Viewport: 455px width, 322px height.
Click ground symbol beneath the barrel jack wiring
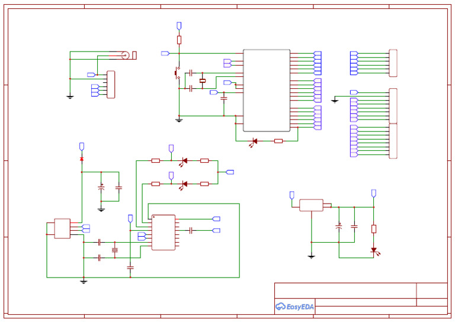pos(70,97)
